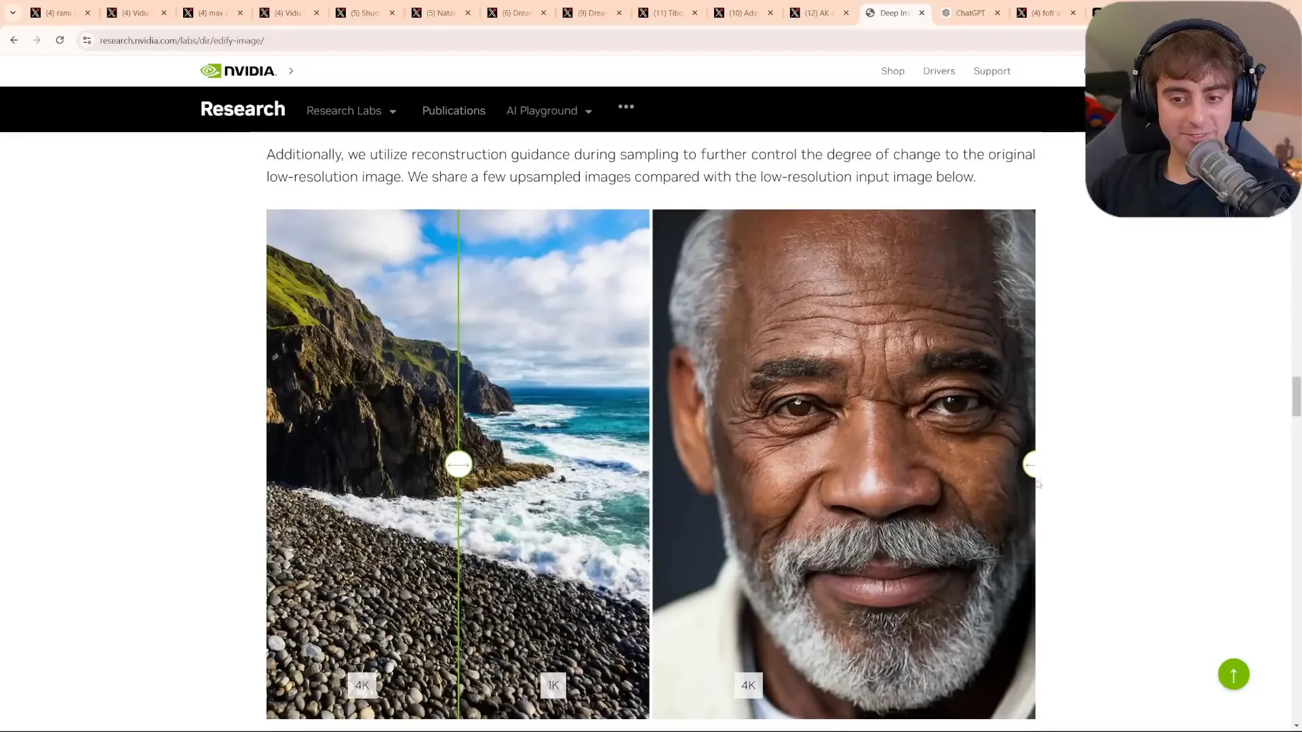Image resolution: width=1302 pixels, height=732 pixels.
Task: Close the ChatGPT tab
Action: tap(997, 13)
